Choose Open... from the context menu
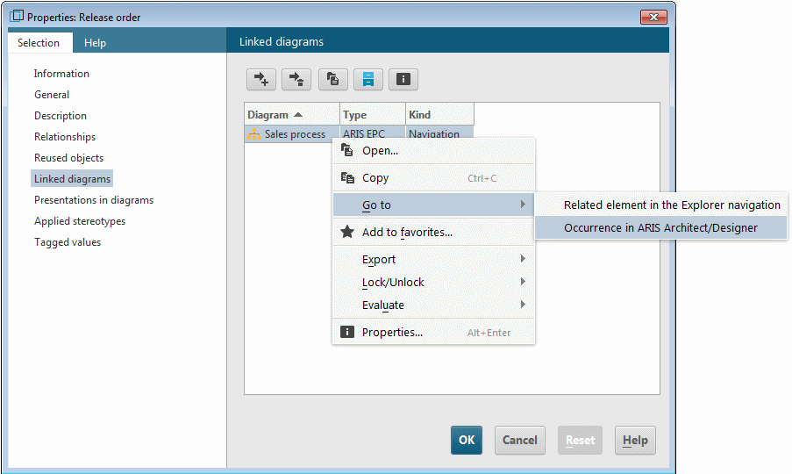792x474 pixels. pyautogui.click(x=433, y=151)
